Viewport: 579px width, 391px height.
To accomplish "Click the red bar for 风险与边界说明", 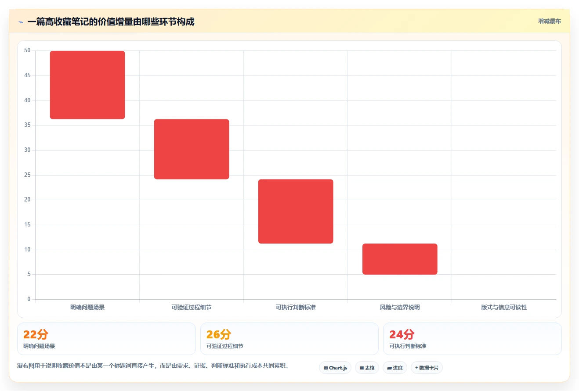I will coord(400,259).
